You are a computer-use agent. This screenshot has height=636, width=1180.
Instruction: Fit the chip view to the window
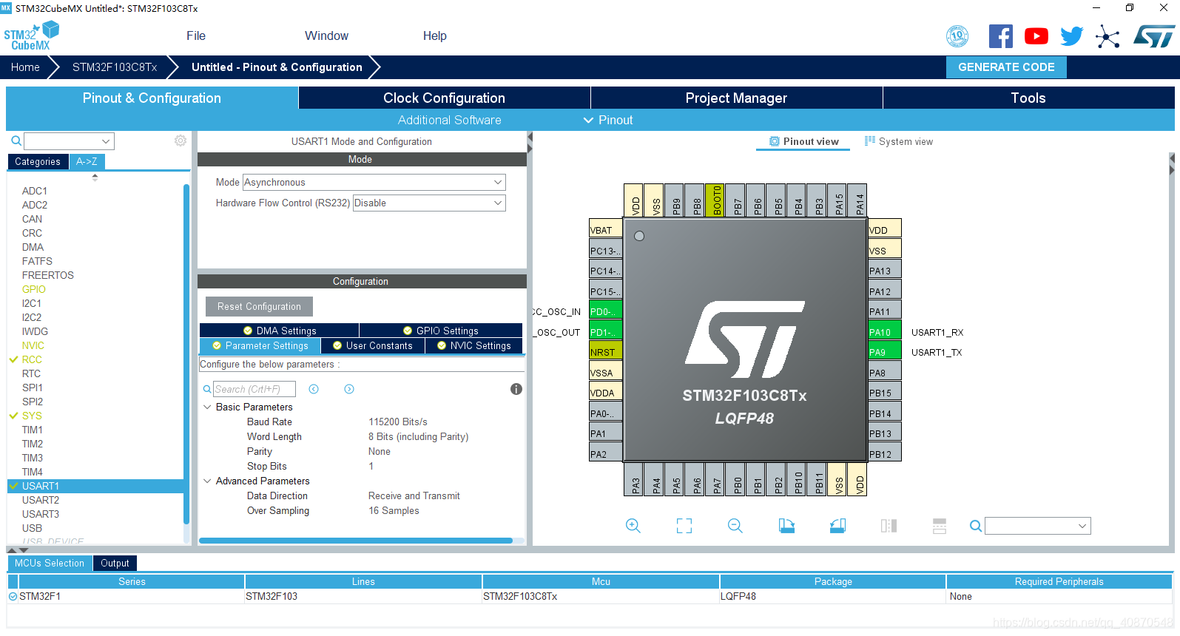pos(684,526)
